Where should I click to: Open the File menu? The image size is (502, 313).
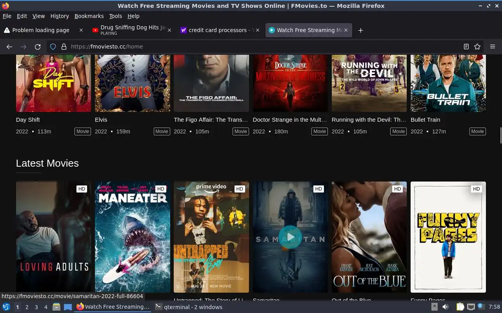click(x=7, y=16)
